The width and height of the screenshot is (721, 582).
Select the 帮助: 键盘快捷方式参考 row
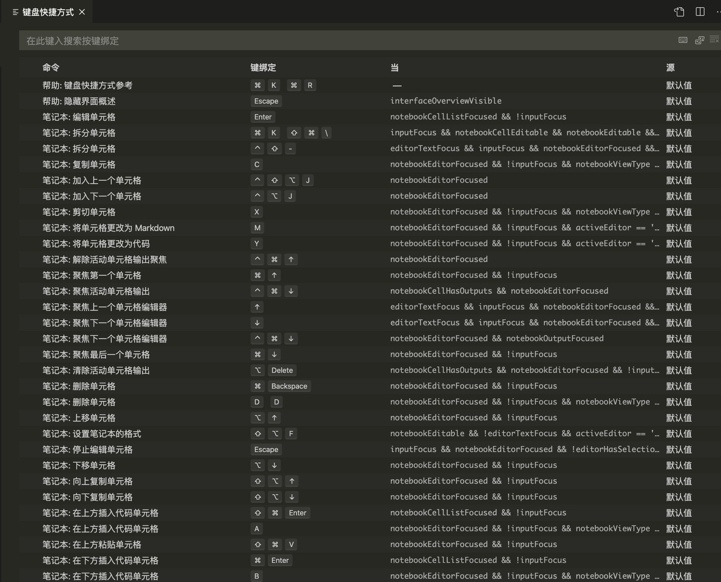point(88,85)
